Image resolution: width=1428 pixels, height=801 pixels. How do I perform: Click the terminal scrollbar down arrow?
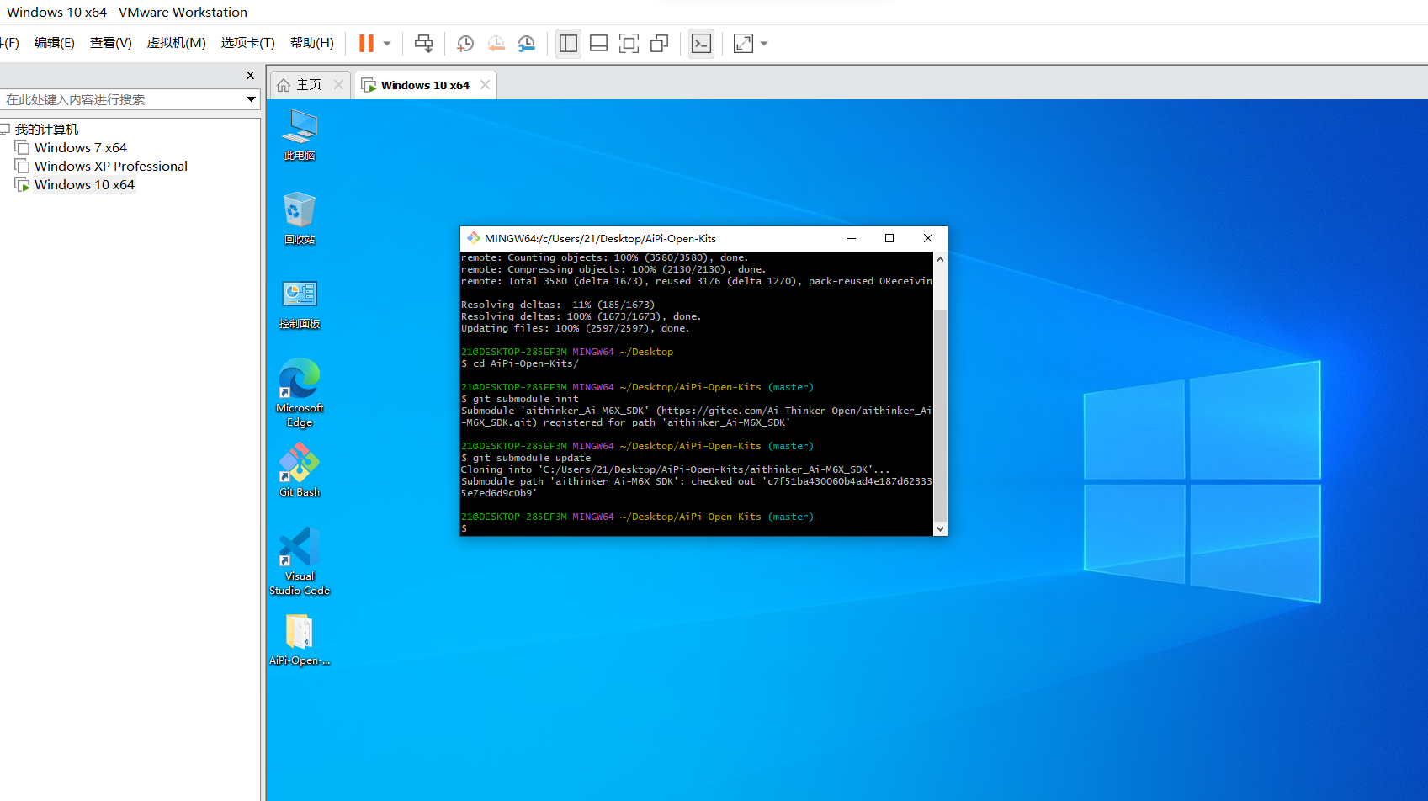pyautogui.click(x=940, y=528)
